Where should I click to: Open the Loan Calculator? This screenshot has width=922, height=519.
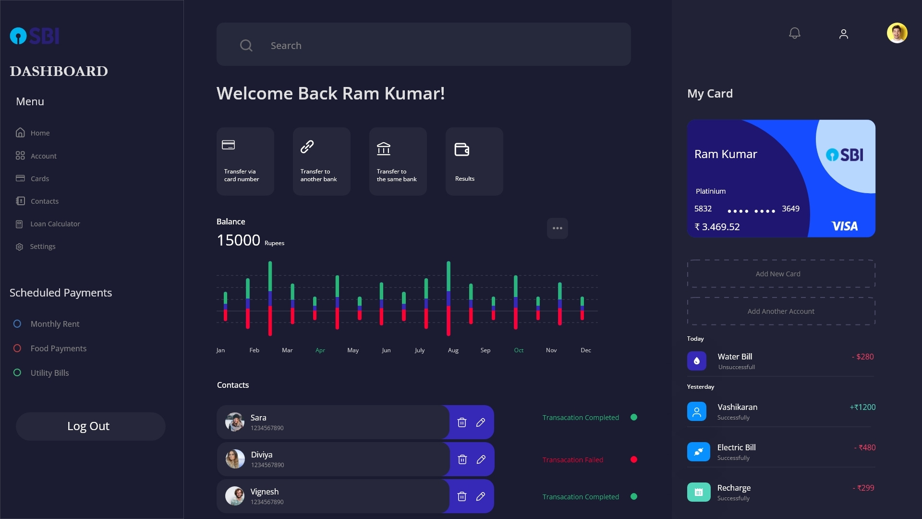pos(55,223)
